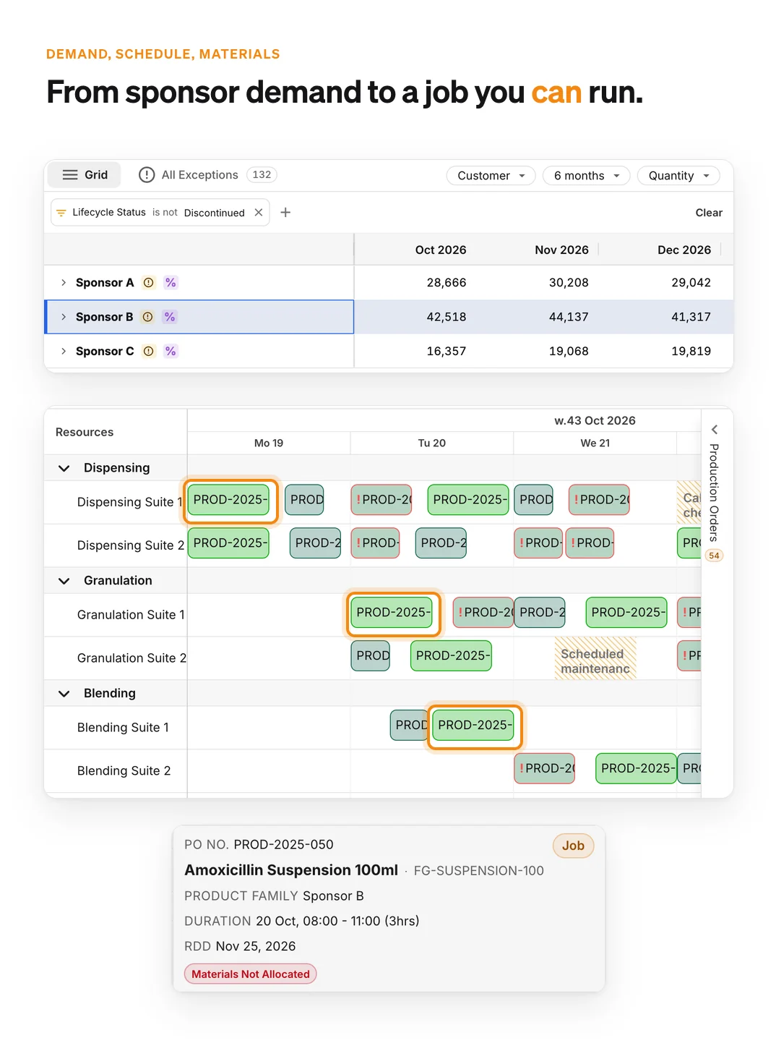This screenshot has width=776, height=1046.
Task: Click Sponsor B Nov value 44,137
Action: [x=569, y=317]
